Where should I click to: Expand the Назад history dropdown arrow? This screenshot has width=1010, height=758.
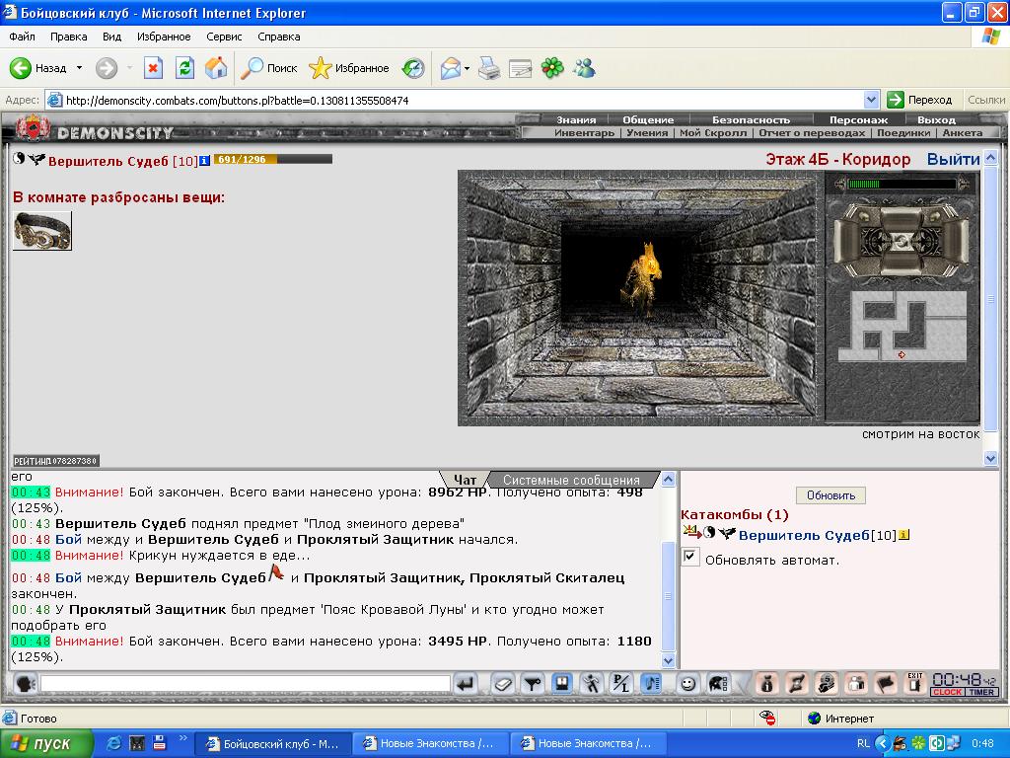79,68
